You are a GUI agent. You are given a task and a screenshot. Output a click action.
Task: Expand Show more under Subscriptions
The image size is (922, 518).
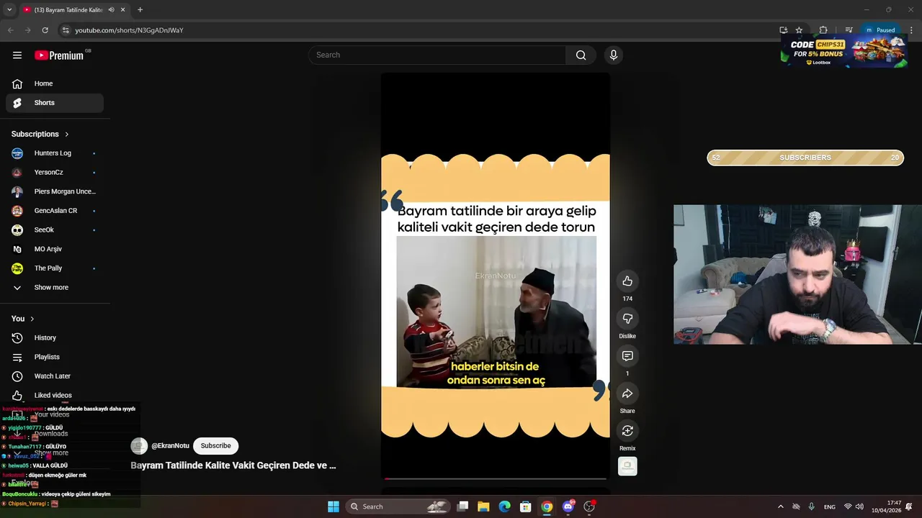pos(55,288)
